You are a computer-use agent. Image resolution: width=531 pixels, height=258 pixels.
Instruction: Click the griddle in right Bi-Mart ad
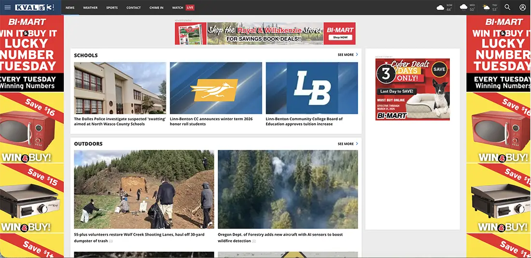(500, 201)
